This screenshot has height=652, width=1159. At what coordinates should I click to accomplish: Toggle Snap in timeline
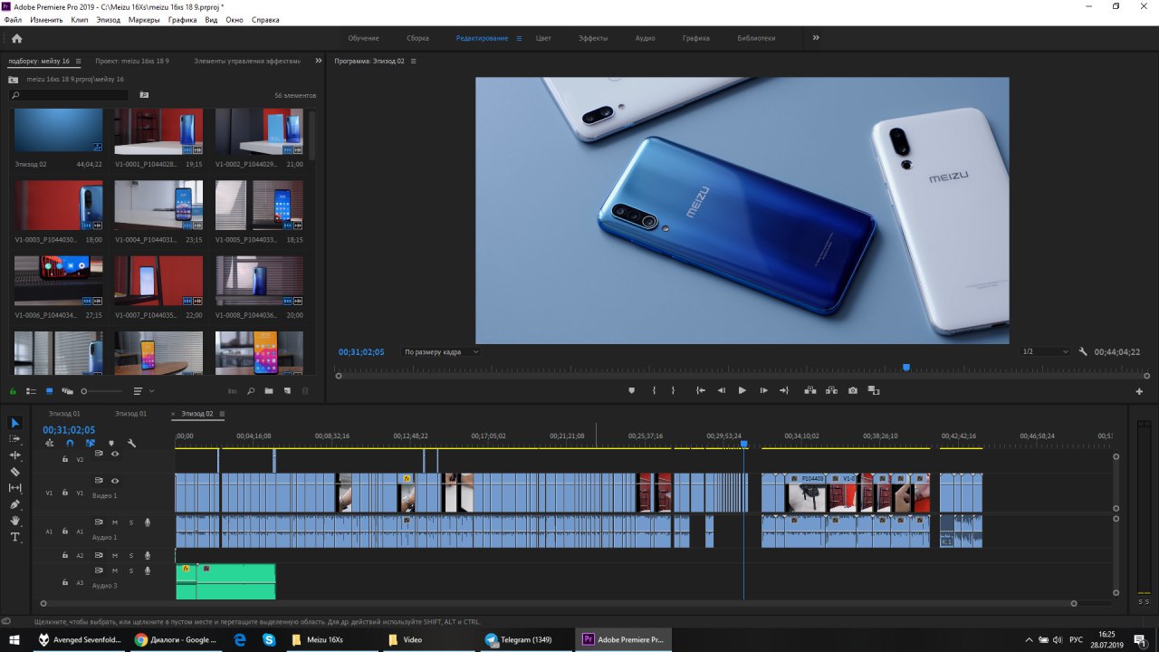tap(70, 443)
